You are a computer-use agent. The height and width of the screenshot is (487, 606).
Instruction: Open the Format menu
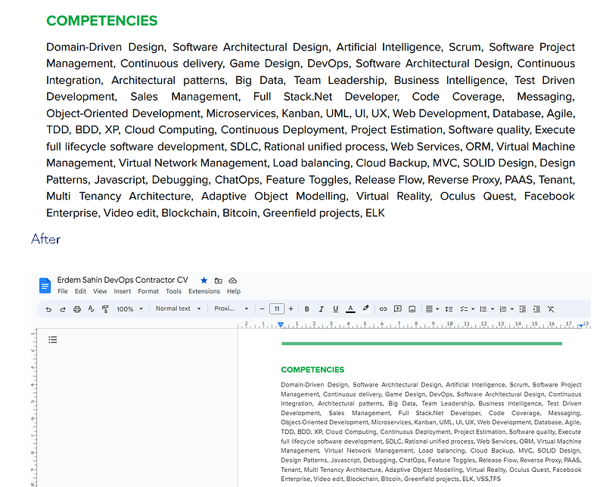148,291
